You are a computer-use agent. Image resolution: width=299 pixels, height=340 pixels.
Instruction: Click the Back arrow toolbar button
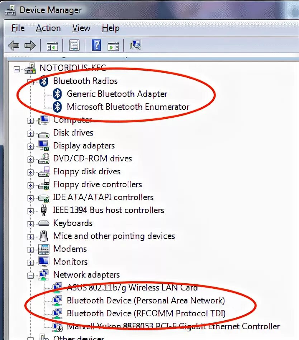13,46
